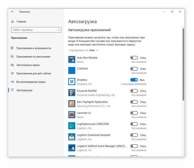This screenshot has width=194, height=168.
Task: Click the Logitech SetPoint Event Manager icon
Action: pyautogui.click(x=72, y=148)
